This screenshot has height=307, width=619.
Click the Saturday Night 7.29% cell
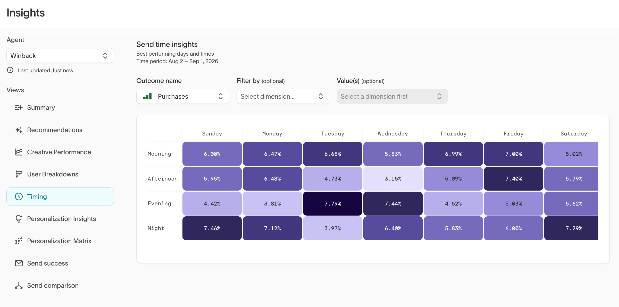(x=571, y=228)
